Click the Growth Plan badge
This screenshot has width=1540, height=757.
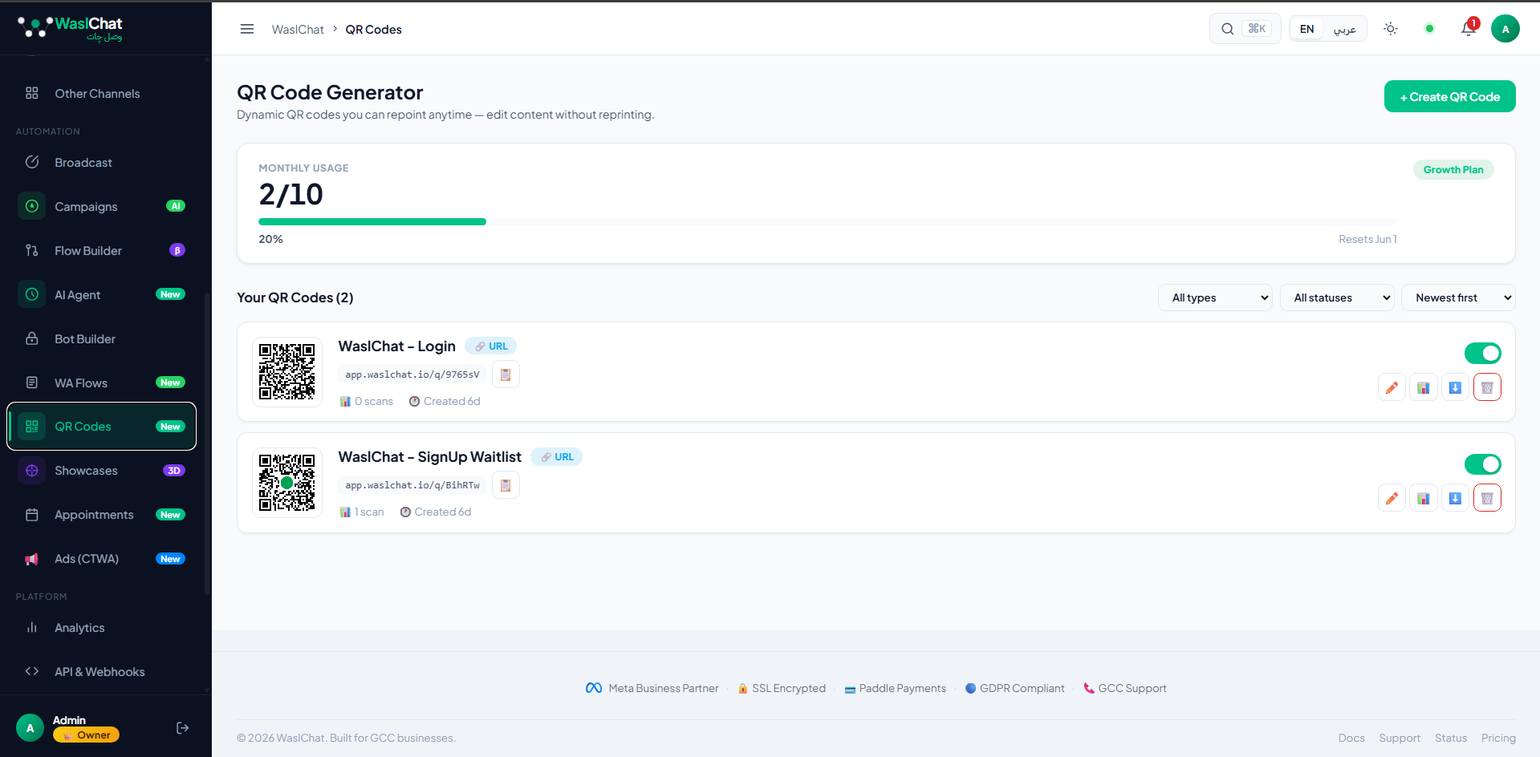[1453, 169]
